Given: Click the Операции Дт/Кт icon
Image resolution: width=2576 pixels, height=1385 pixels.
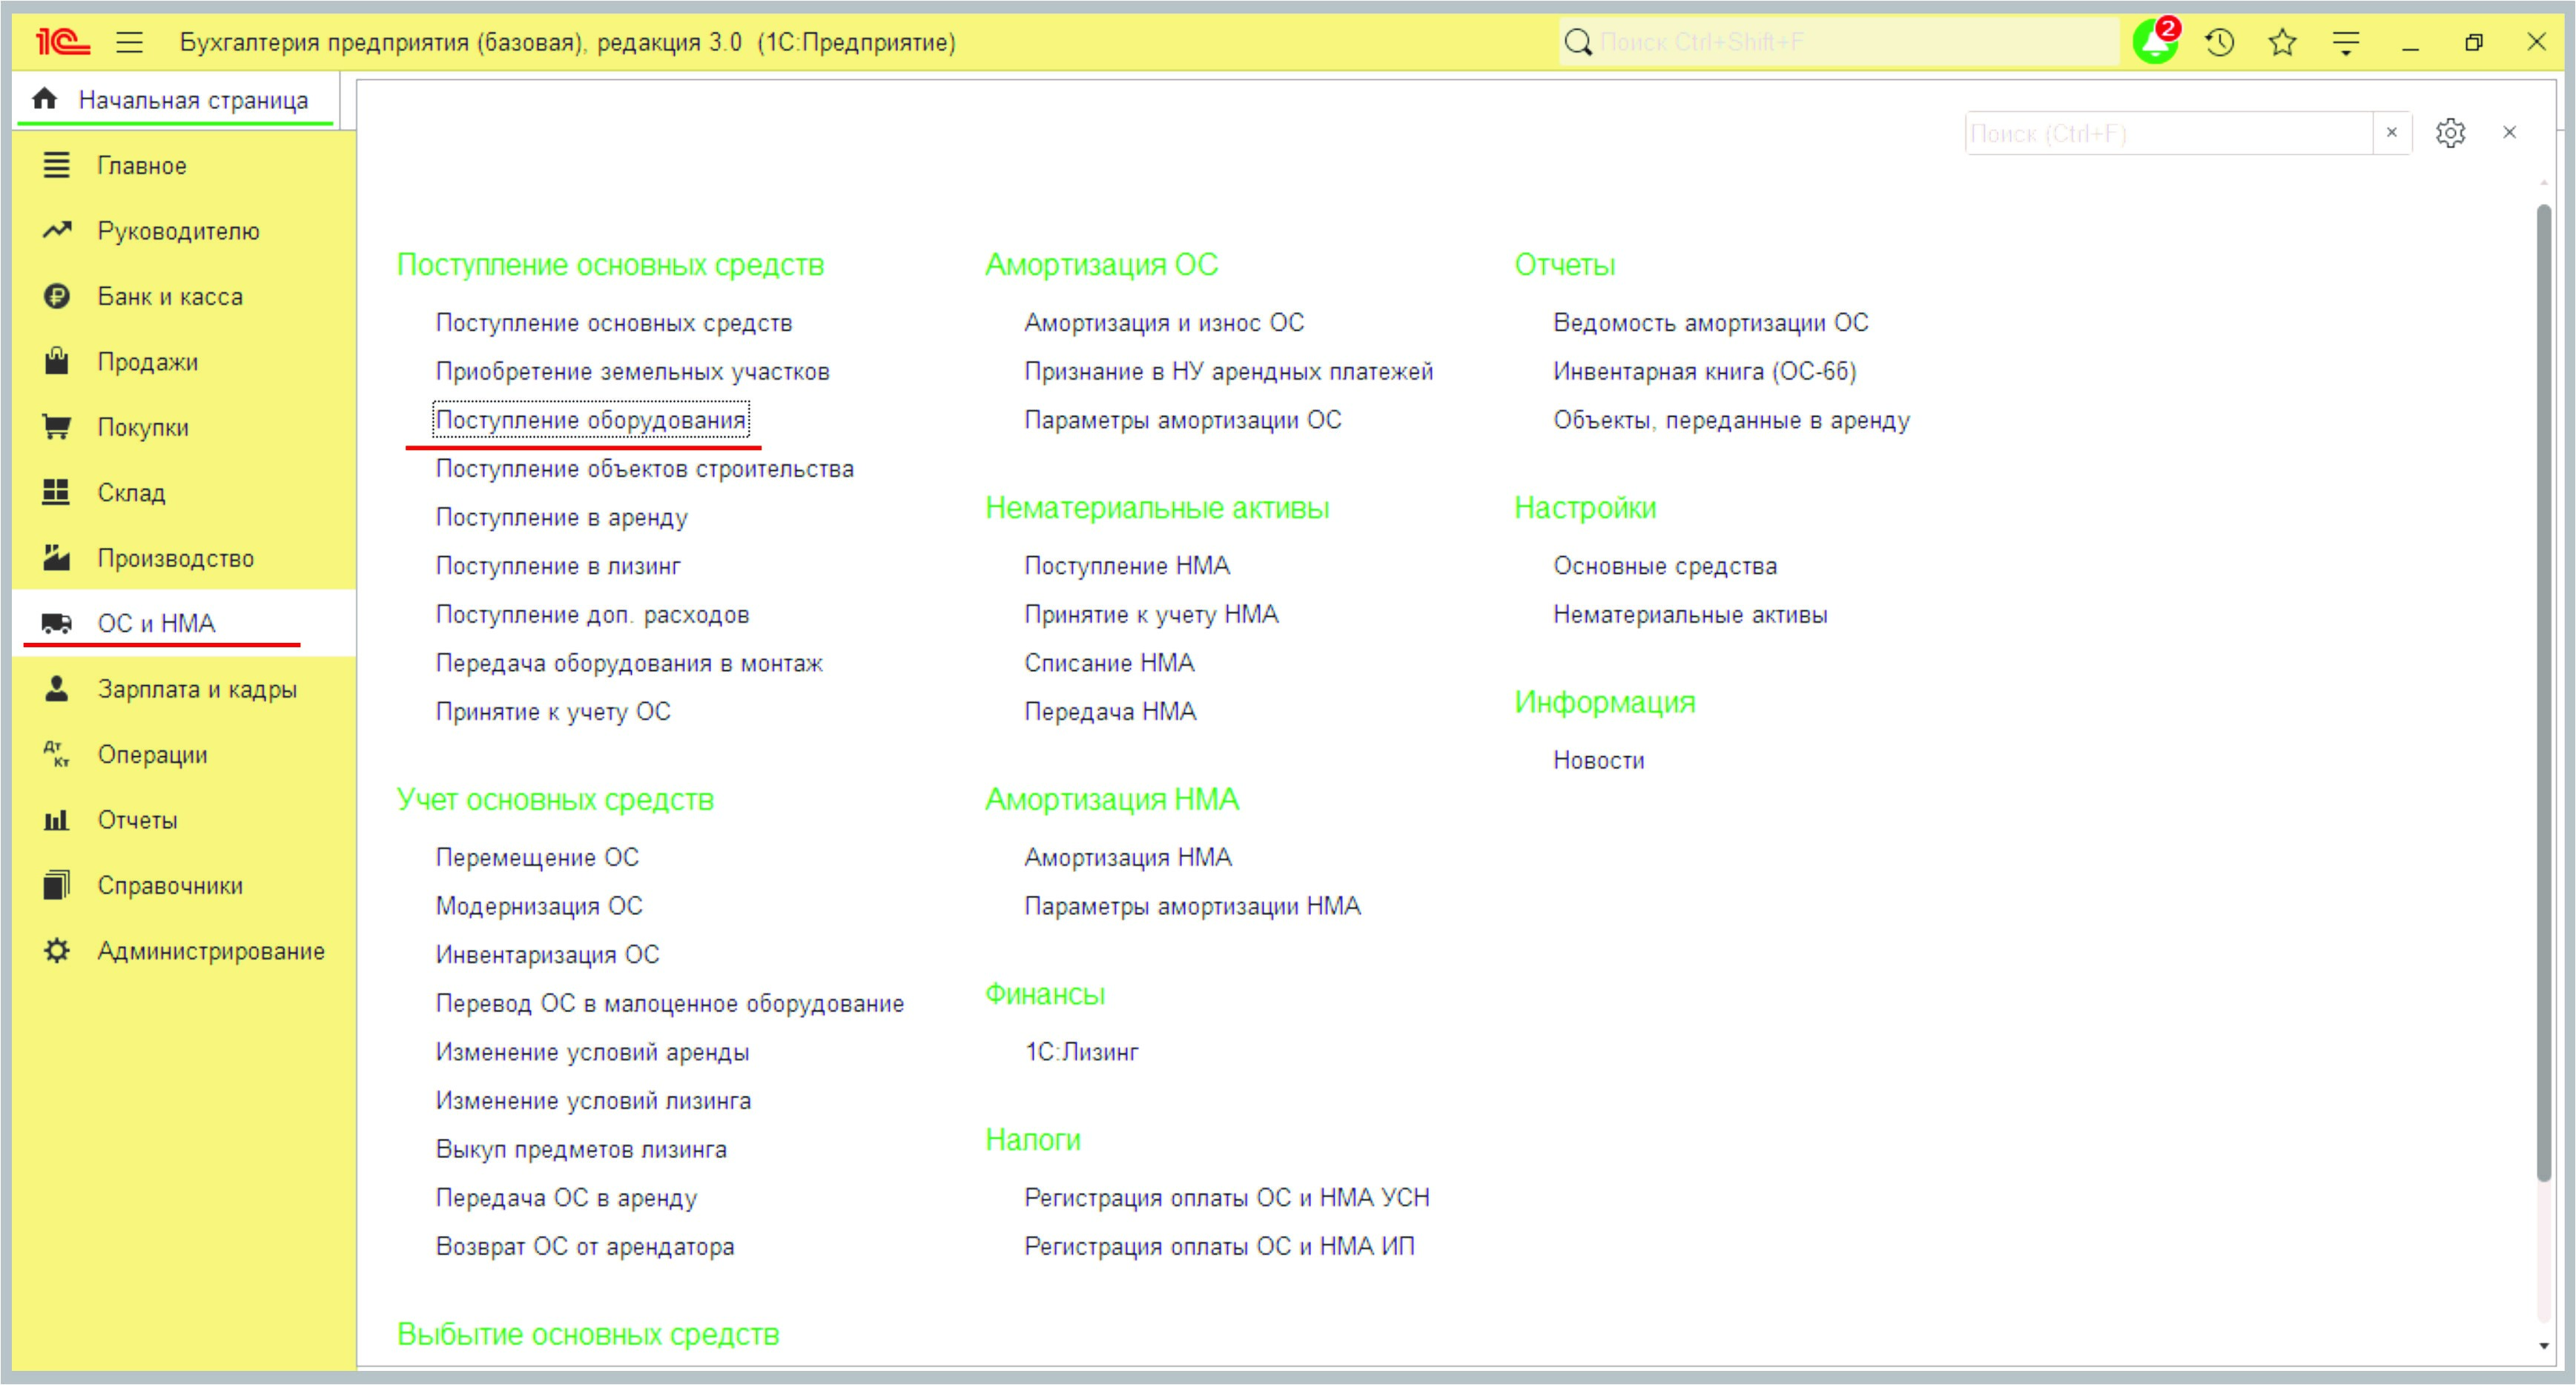Looking at the screenshot, I should (57, 754).
